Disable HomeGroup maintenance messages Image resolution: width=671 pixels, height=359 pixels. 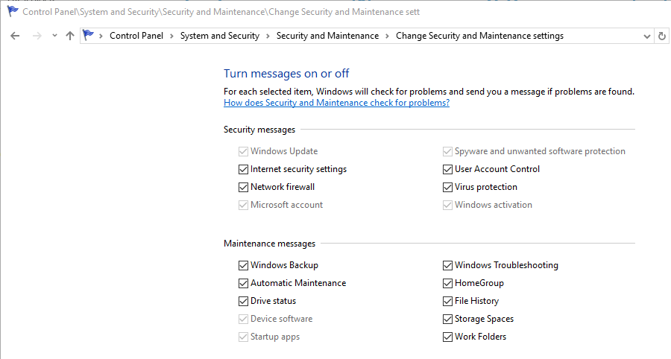coord(447,283)
